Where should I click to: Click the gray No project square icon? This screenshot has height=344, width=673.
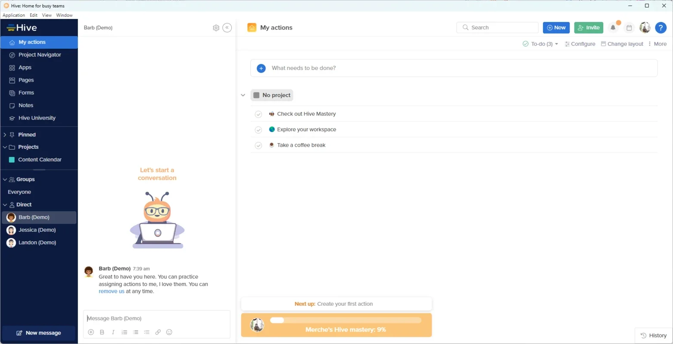click(x=256, y=95)
